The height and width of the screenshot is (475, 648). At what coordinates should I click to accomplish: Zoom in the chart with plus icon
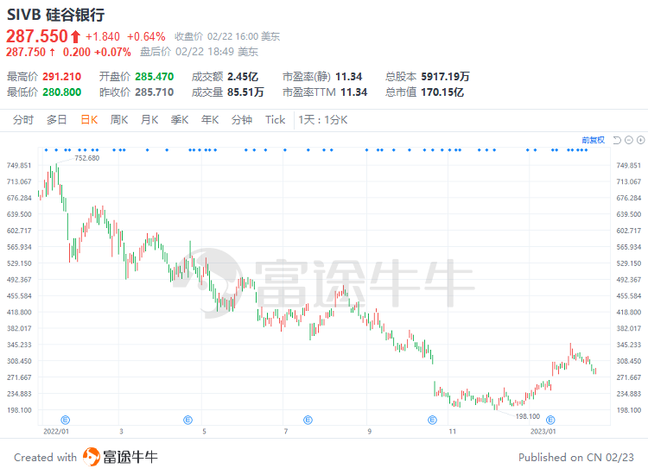(x=640, y=141)
